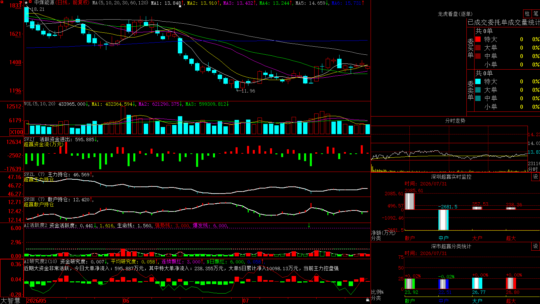Click the 深圳超赢实时监控 panel title
The height and width of the screenshot is (304, 540).
[x=451, y=177]
